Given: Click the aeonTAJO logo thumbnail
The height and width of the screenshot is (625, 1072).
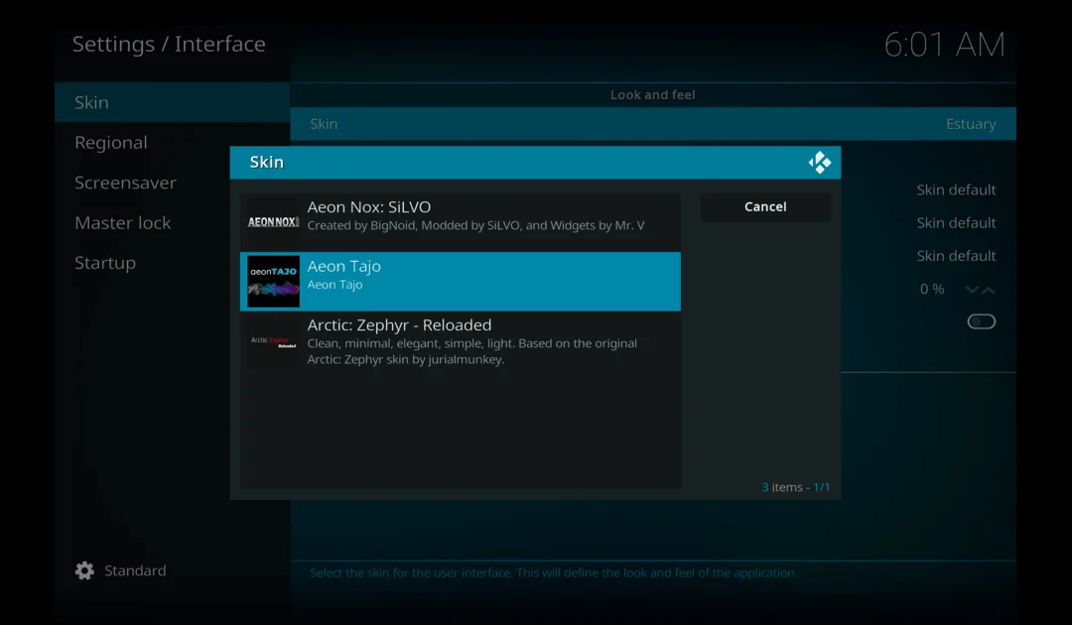Looking at the screenshot, I should point(273,281).
